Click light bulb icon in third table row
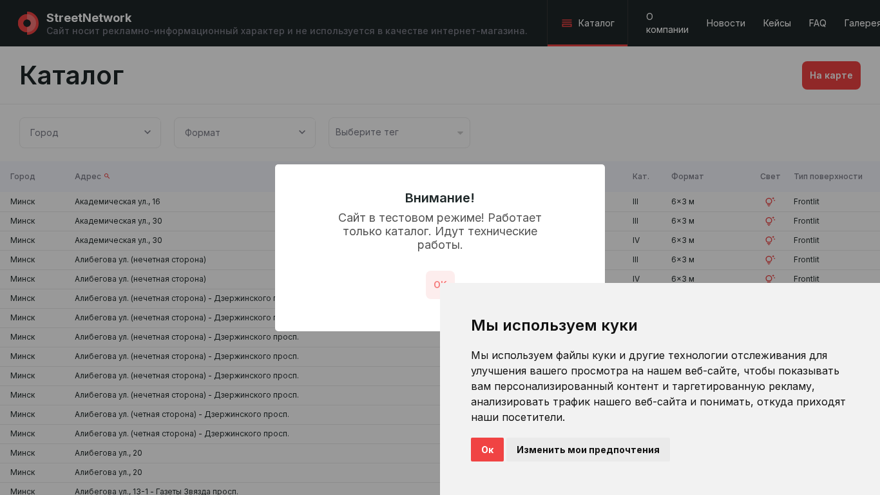Image resolution: width=880 pixels, height=495 pixels. (x=769, y=240)
